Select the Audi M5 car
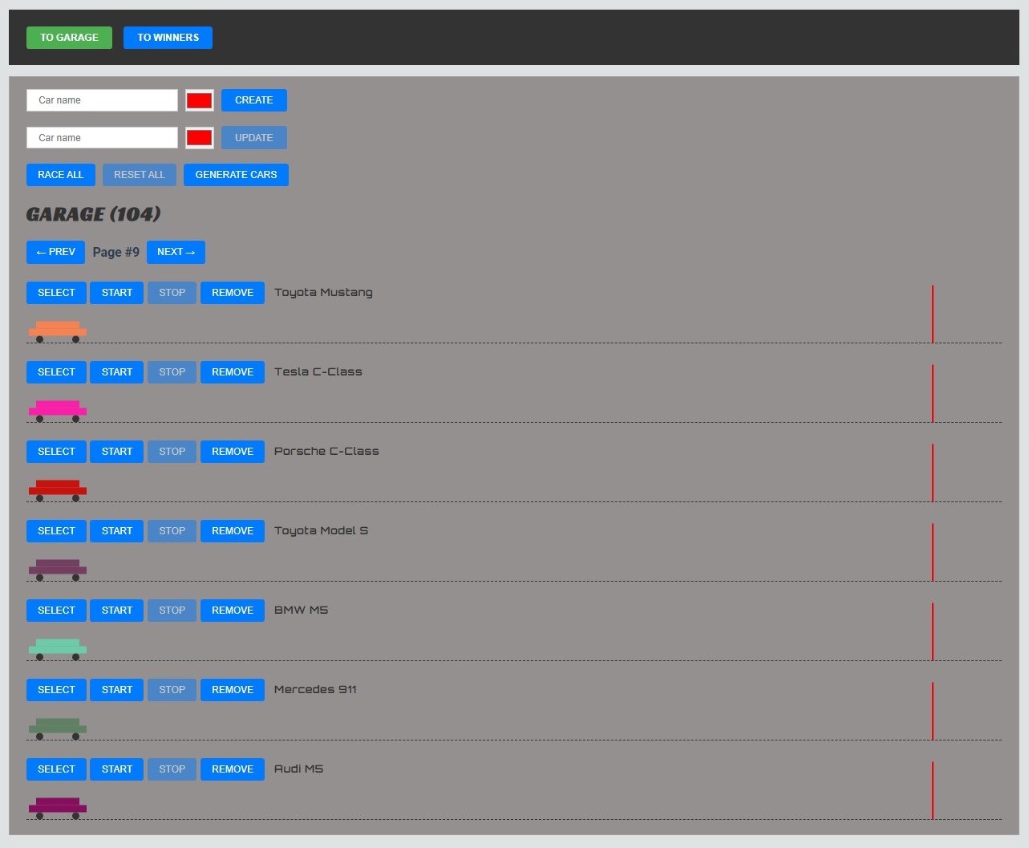 (x=56, y=769)
